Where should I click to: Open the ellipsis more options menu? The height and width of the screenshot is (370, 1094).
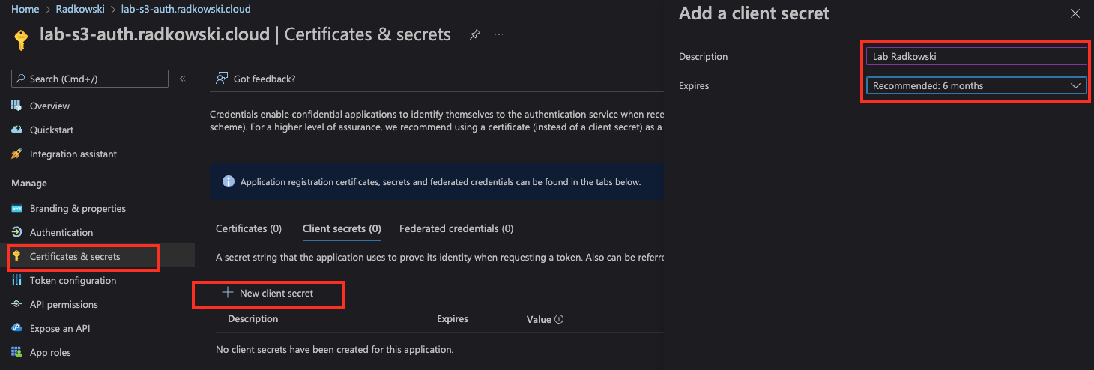click(x=499, y=34)
